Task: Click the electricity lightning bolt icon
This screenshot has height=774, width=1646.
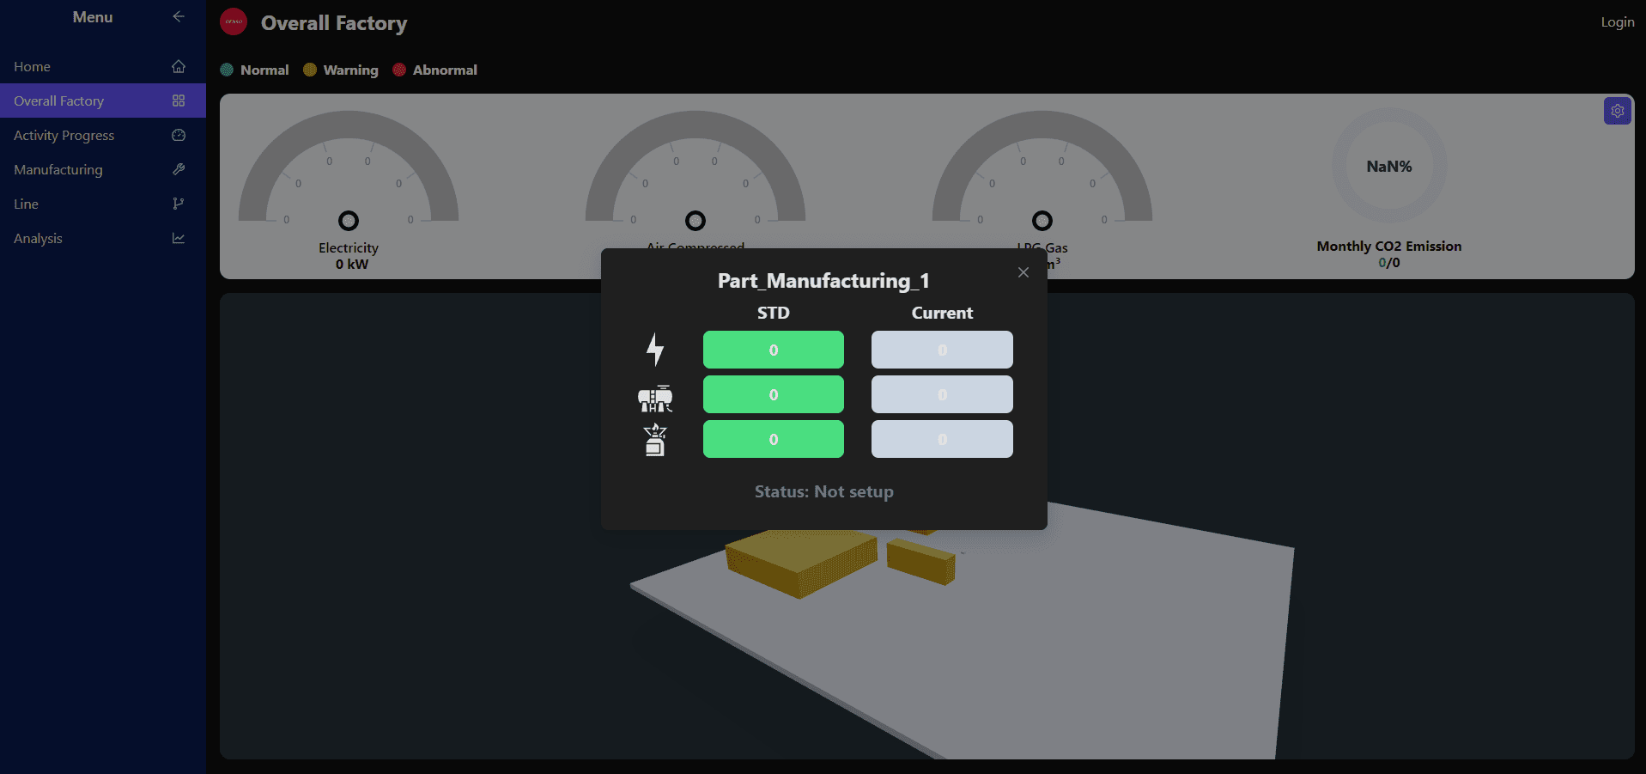Action: tap(655, 350)
